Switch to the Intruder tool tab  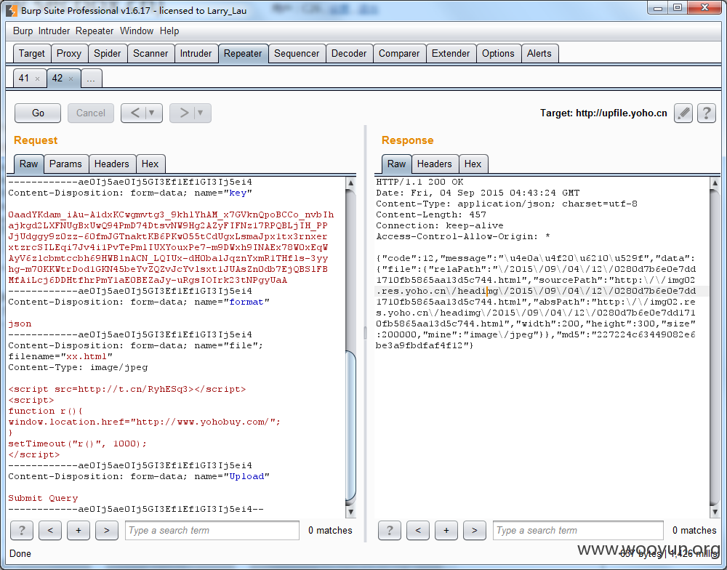pos(196,53)
